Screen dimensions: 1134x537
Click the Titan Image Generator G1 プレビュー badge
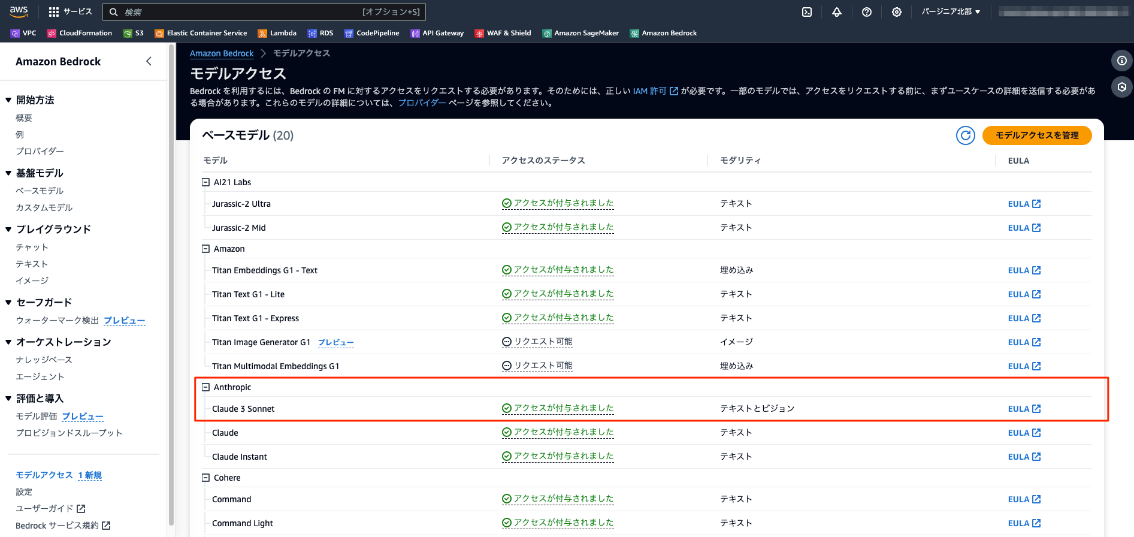[x=335, y=343]
